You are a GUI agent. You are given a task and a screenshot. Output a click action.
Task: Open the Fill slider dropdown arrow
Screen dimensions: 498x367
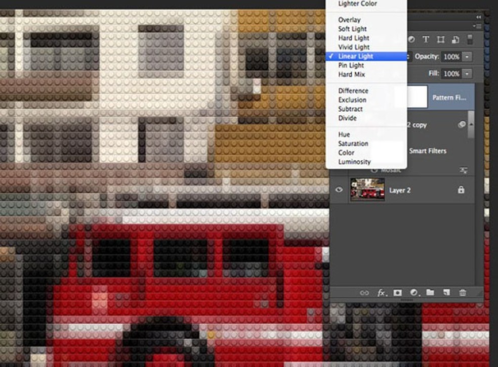[467, 74]
